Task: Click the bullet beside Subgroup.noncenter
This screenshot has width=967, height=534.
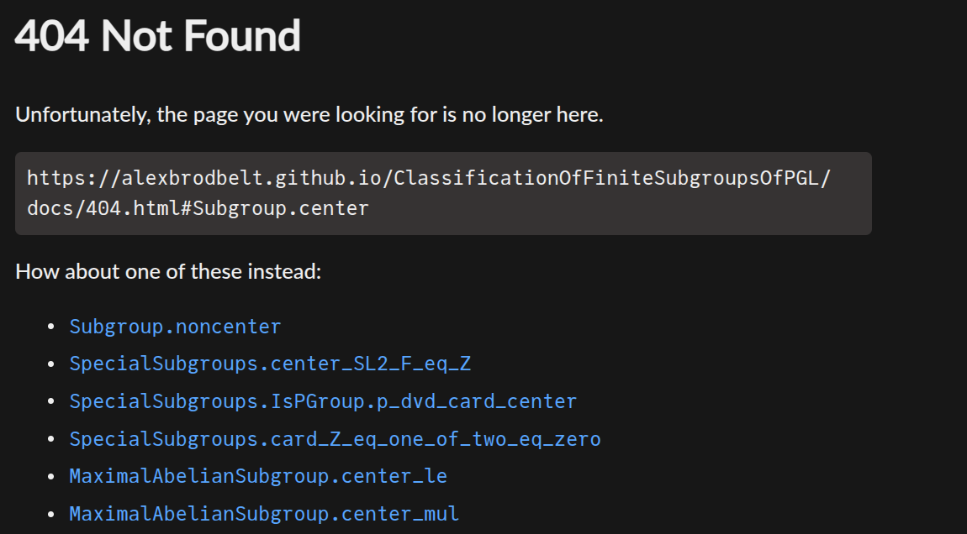Action: 51,327
